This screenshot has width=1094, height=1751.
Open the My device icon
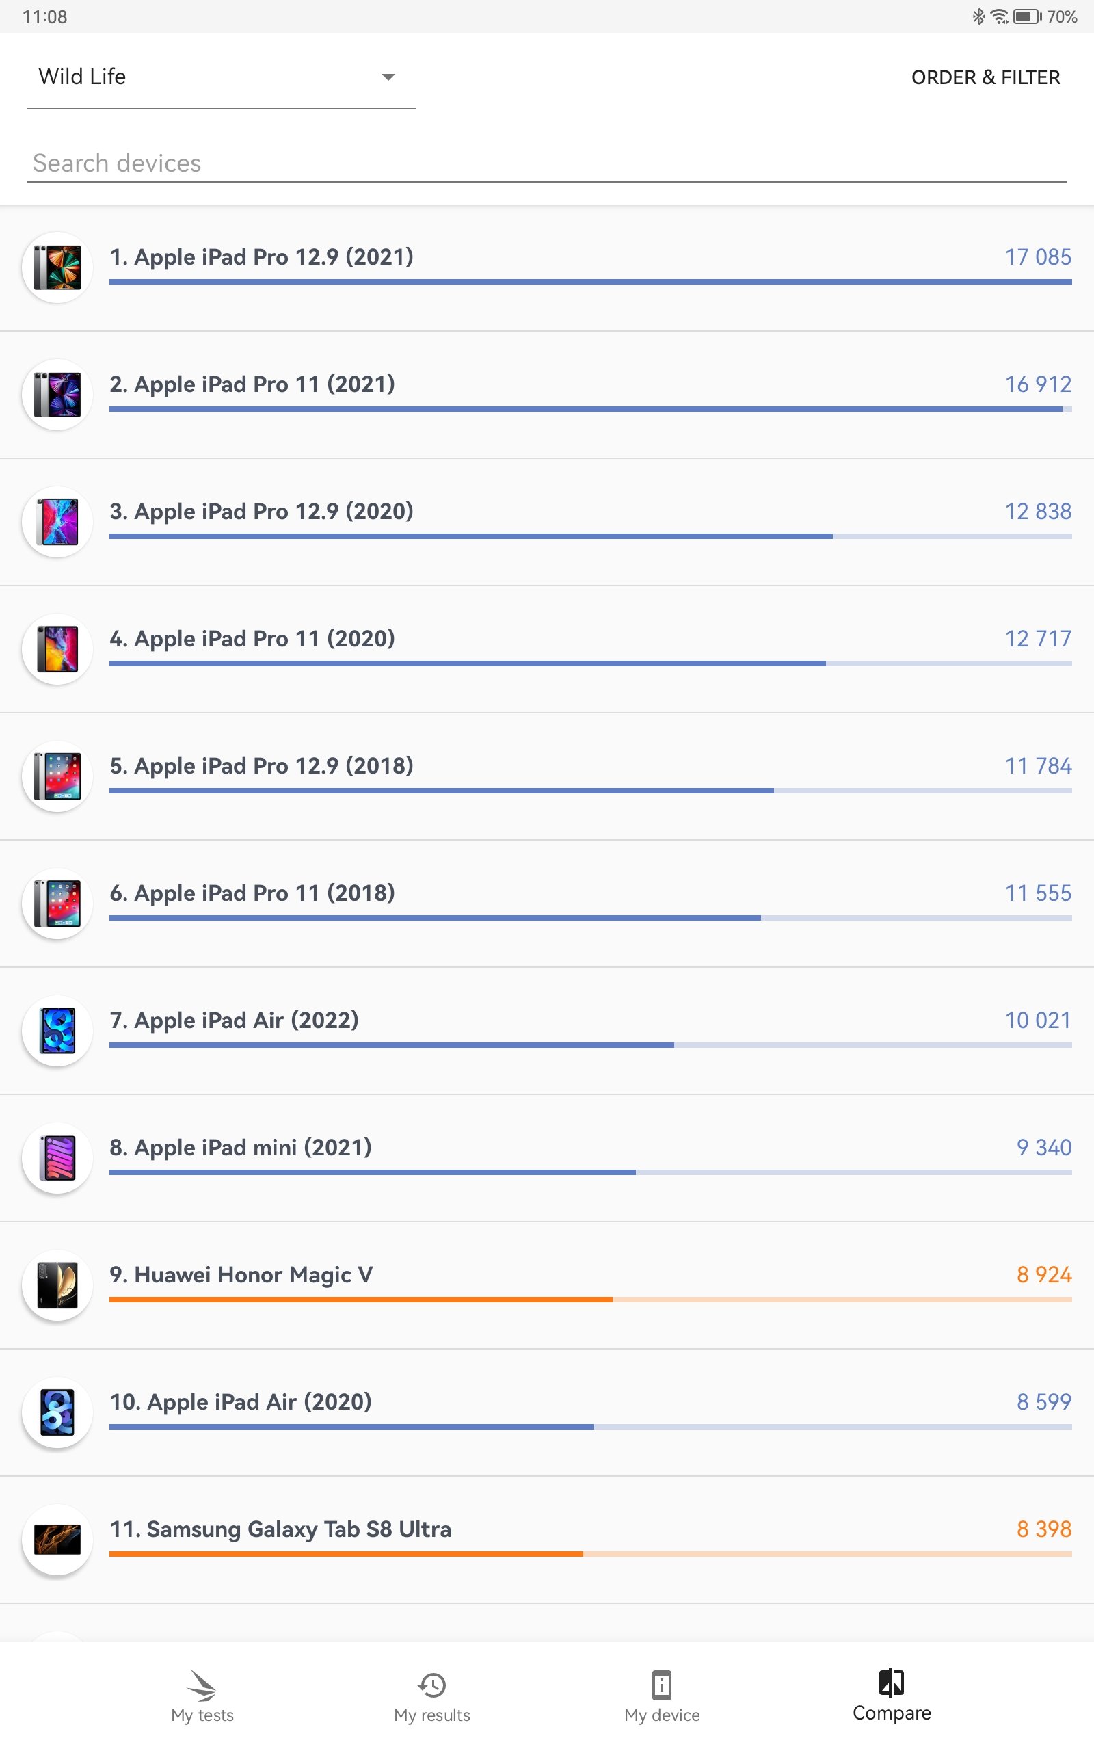tap(661, 1685)
